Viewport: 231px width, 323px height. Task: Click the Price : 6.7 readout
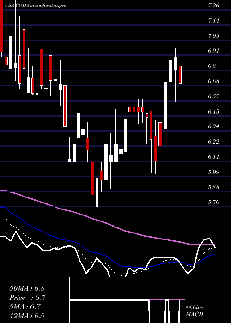27,297
